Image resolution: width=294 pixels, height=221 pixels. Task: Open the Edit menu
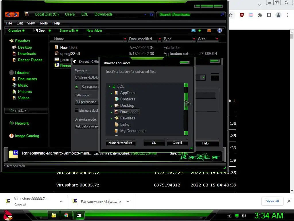click(x=20, y=23)
